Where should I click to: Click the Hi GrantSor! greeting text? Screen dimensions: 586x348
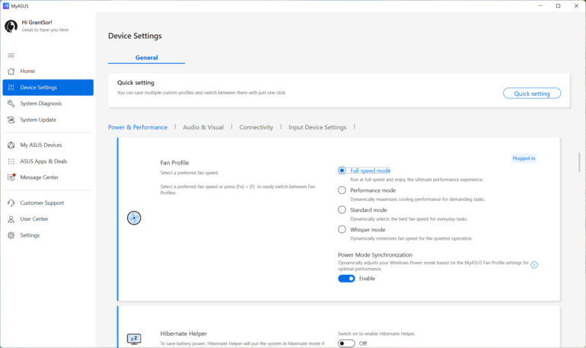tap(37, 22)
